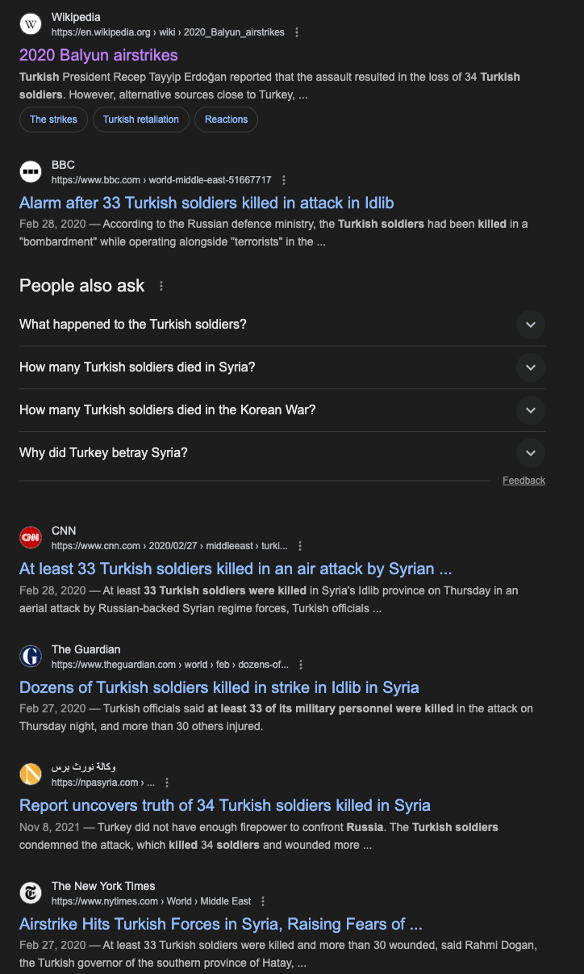Select the "Reactions" section chip

pos(226,120)
